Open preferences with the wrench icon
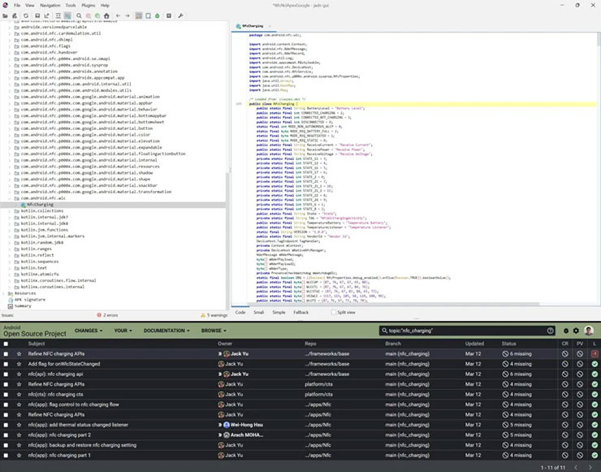This screenshot has width=601, height=472. click(179, 15)
